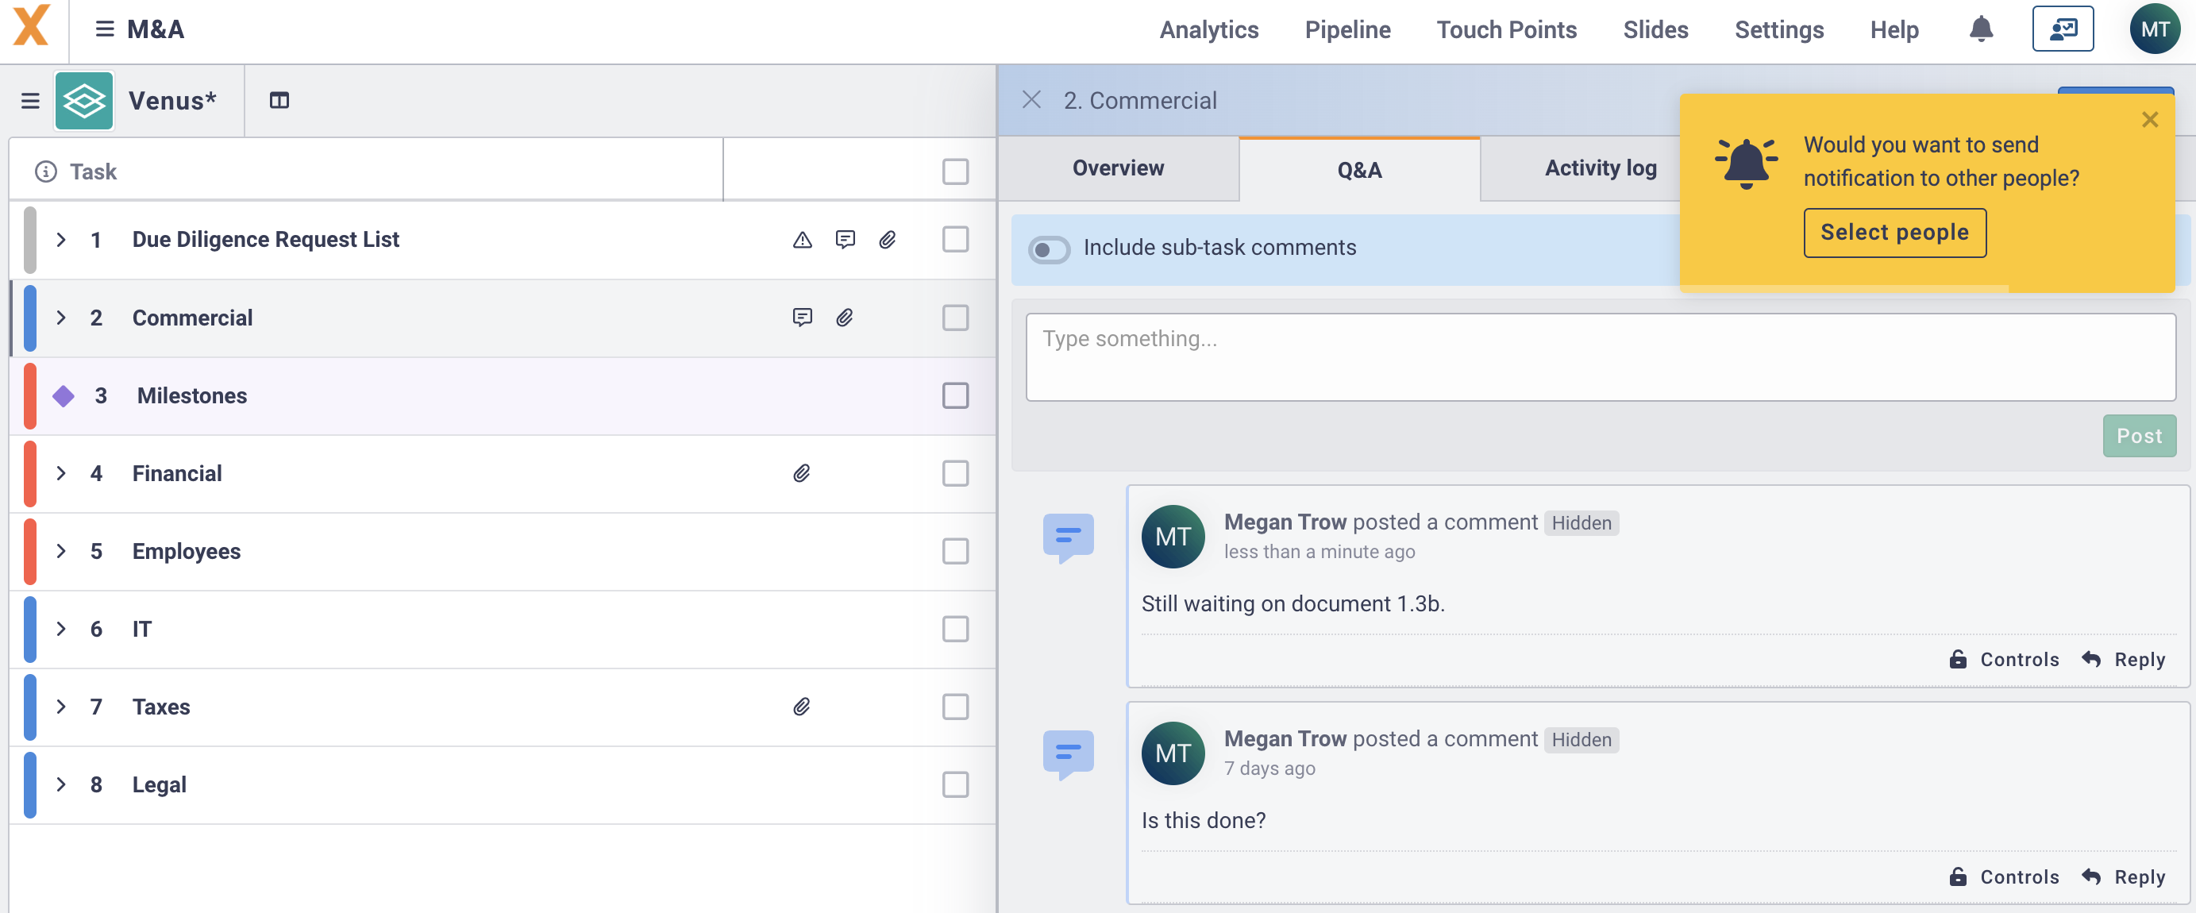Open the MT user avatar menu
2196x913 pixels.
click(2154, 30)
